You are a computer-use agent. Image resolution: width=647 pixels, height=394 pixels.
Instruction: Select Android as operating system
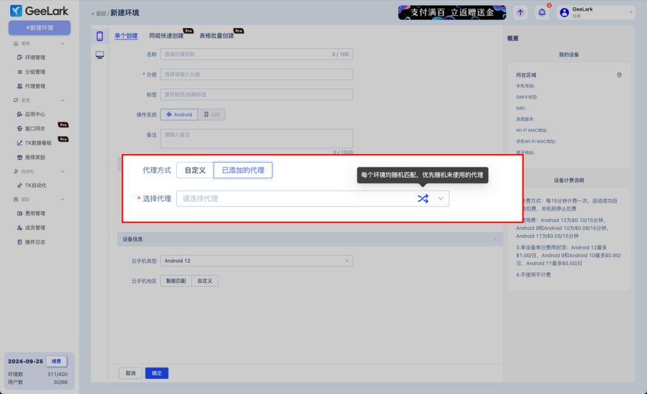tap(179, 115)
